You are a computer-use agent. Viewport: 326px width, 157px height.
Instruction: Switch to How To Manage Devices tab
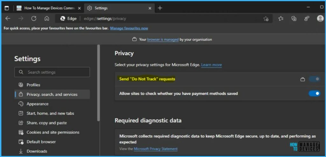tap(49, 8)
